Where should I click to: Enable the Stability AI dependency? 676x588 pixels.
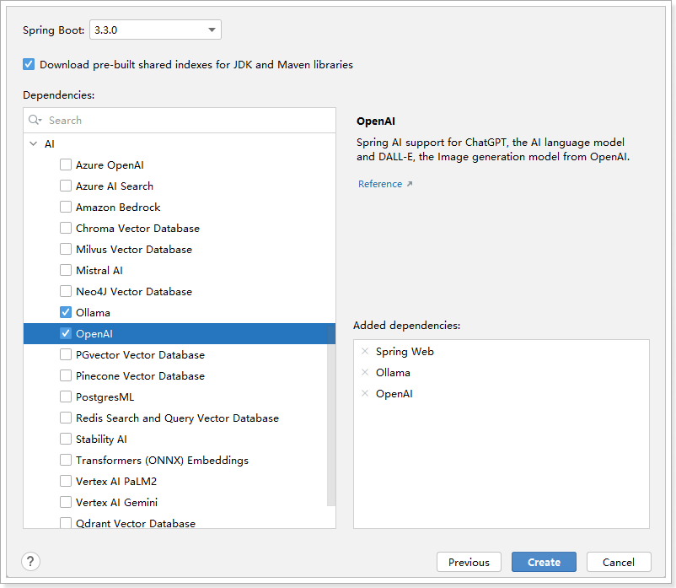tap(66, 440)
